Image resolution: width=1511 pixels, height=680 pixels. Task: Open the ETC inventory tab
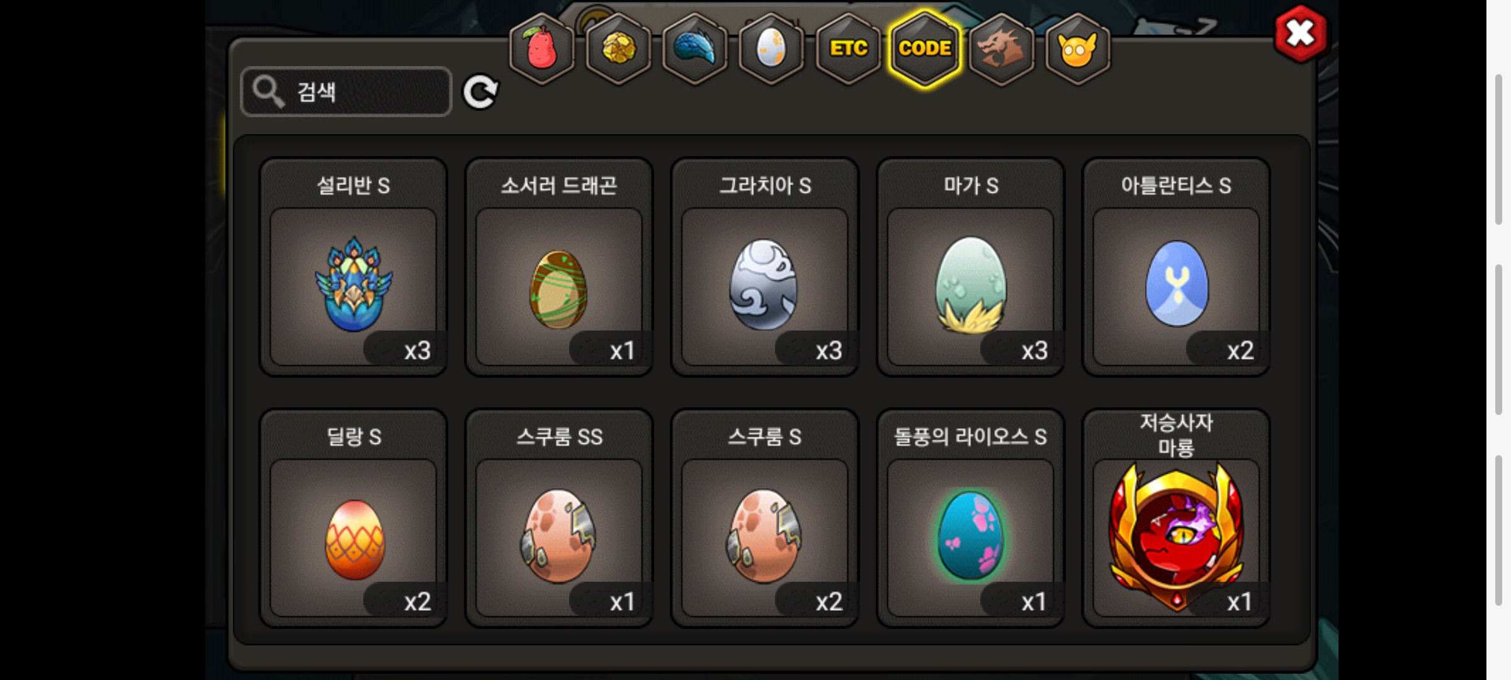point(848,48)
